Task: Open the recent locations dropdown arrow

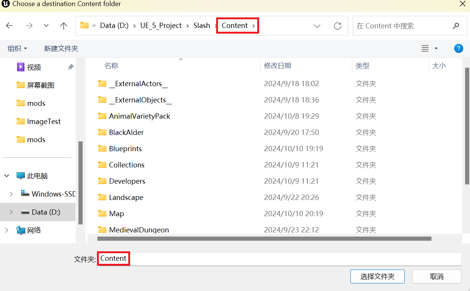Action: [x=46, y=26]
